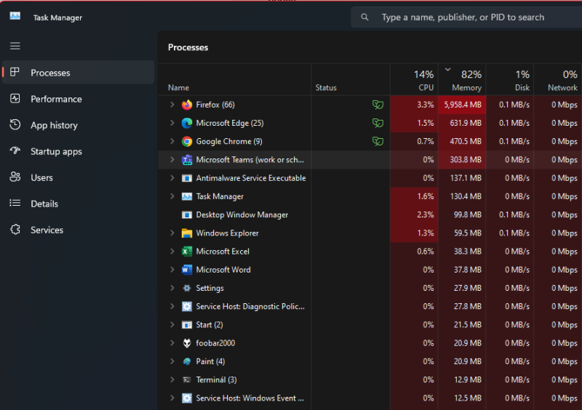
Task: Sort by Disk column header
Action: [510, 79]
